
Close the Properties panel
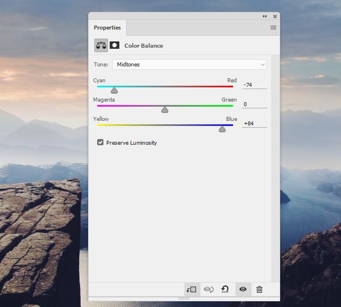pos(275,16)
